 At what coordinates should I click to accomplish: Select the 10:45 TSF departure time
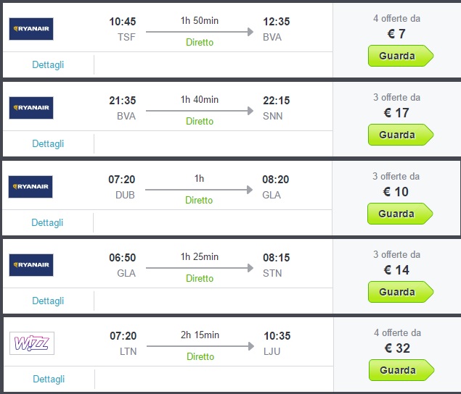pos(121,22)
